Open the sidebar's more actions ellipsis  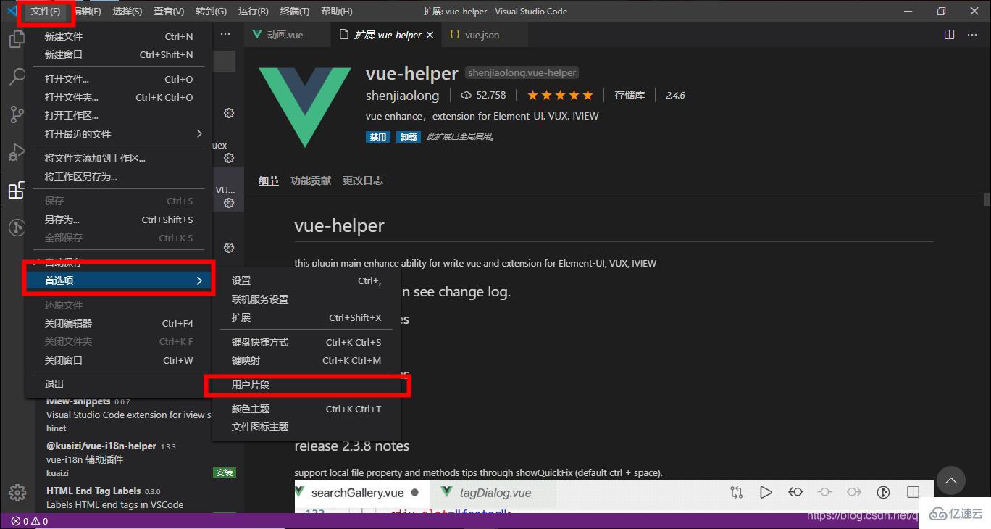(x=225, y=34)
